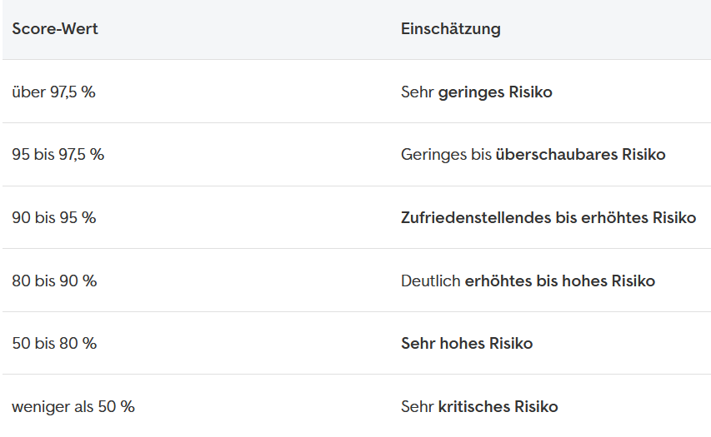Viewport: 711px width, 437px height.
Task: Click the bold 'kritisches Risiko' text
Action: (x=498, y=407)
